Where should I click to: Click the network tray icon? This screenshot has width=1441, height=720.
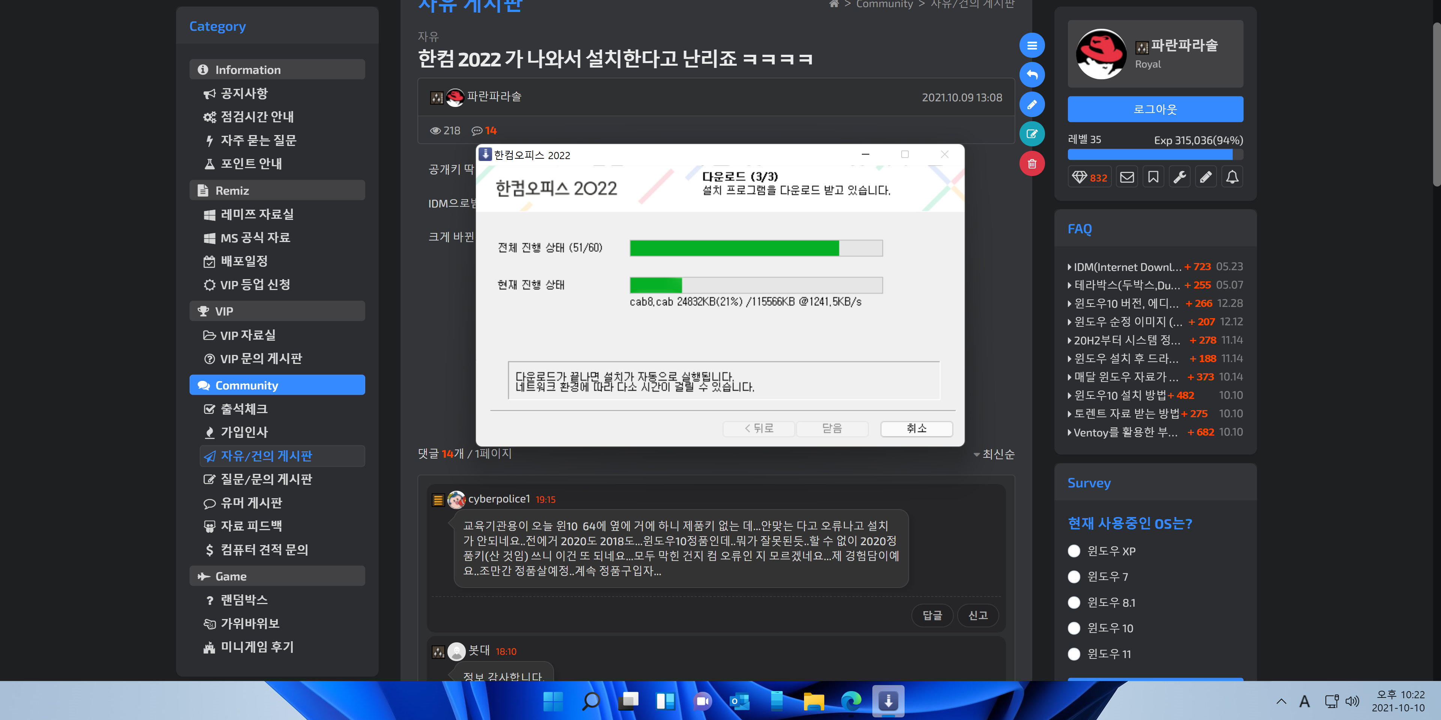point(1332,701)
